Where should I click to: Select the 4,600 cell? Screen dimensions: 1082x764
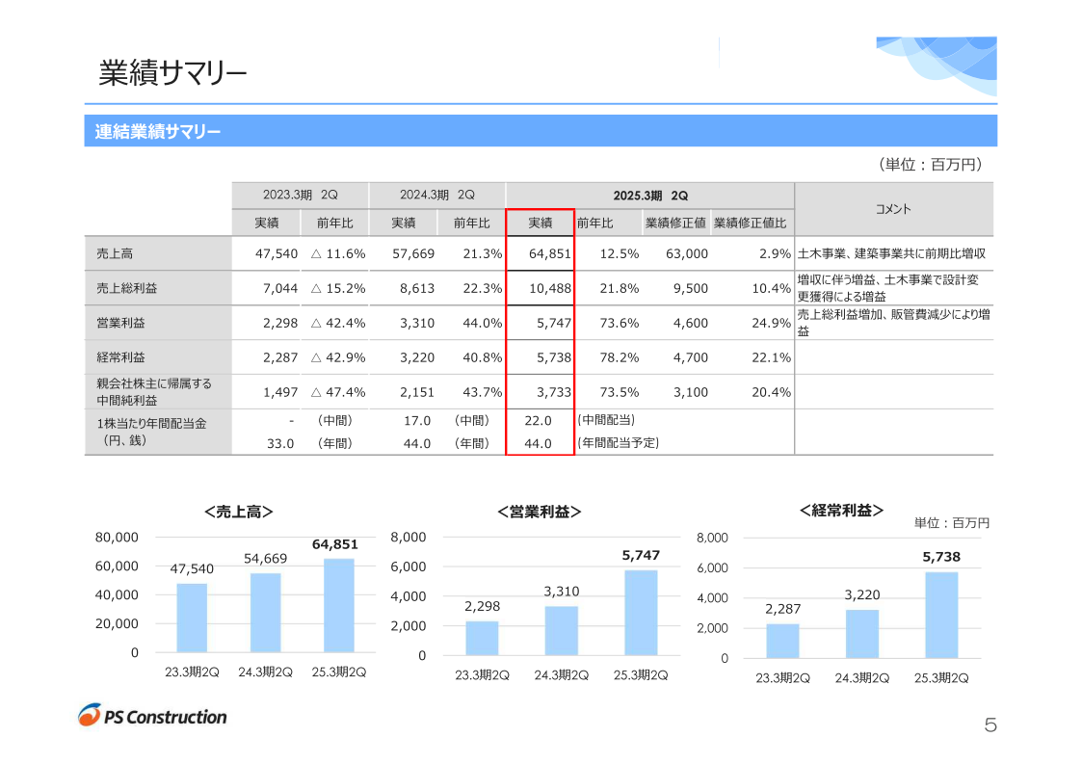pos(691,323)
